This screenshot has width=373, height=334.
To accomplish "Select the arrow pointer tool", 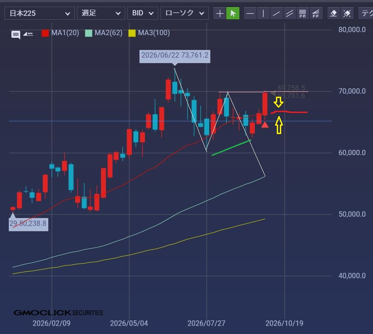I will pos(233,13).
